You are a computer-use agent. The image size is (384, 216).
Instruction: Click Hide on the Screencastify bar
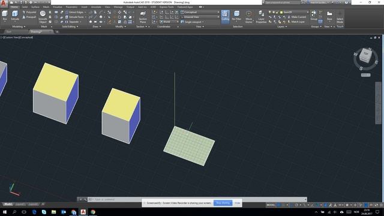[x=238, y=203]
